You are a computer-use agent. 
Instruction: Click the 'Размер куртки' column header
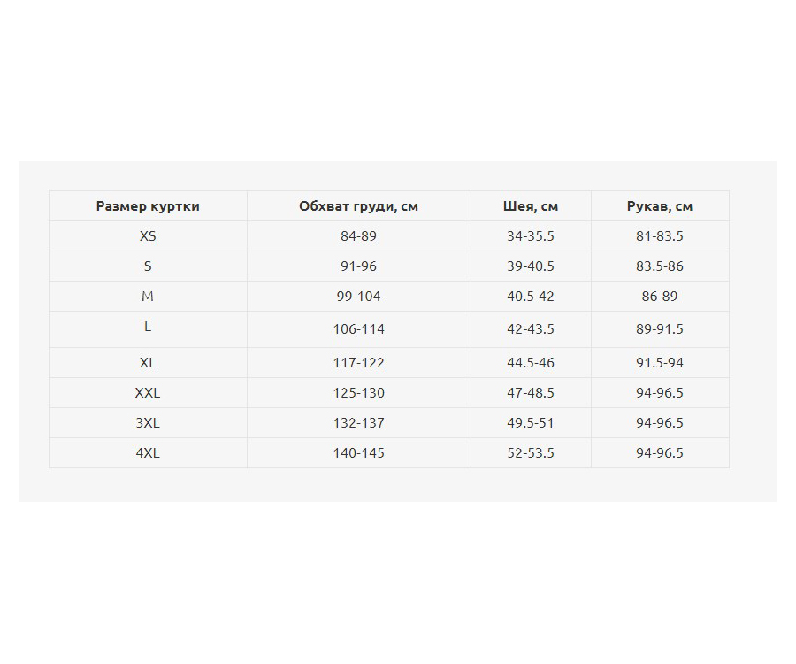click(148, 206)
